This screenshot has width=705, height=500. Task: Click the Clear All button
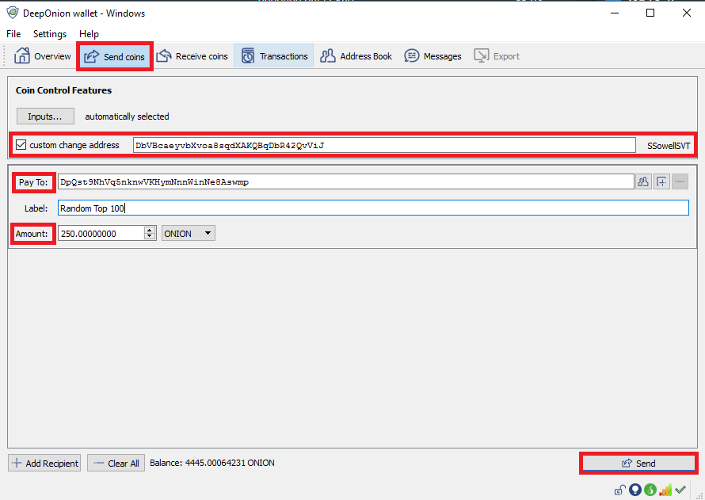pyautogui.click(x=116, y=463)
